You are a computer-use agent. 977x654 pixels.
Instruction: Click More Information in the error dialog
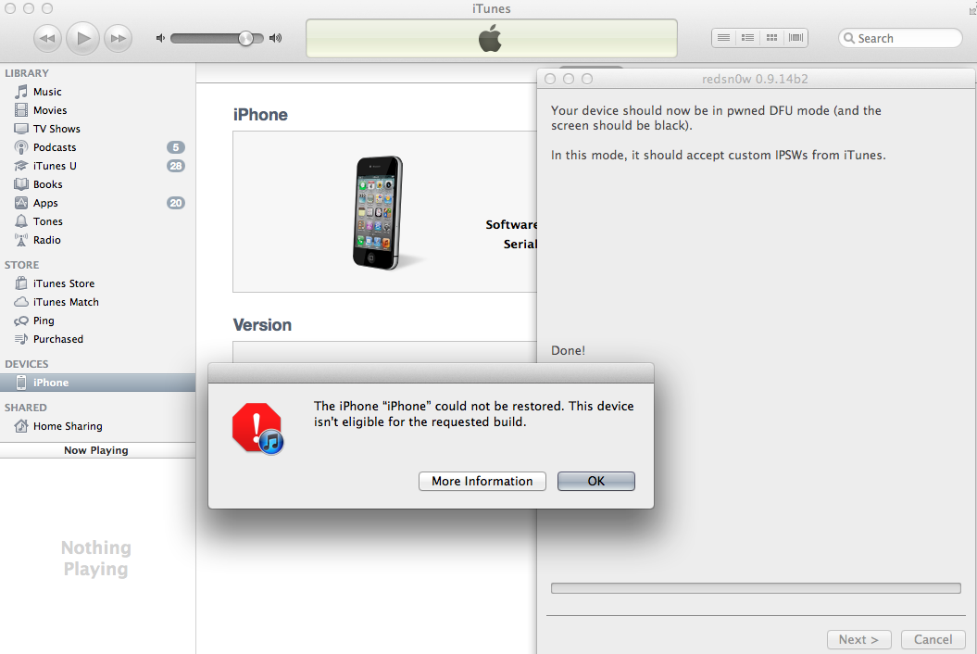pyautogui.click(x=482, y=482)
